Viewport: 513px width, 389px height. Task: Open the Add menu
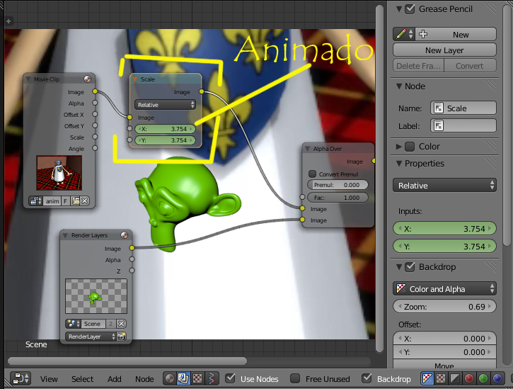coord(115,379)
